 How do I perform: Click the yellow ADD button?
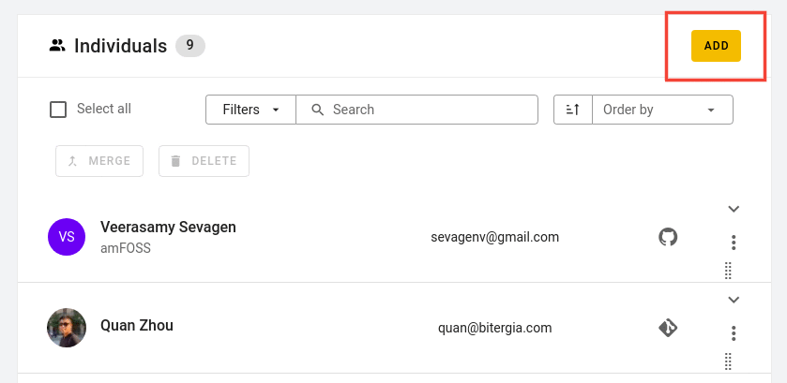point(716,46)
